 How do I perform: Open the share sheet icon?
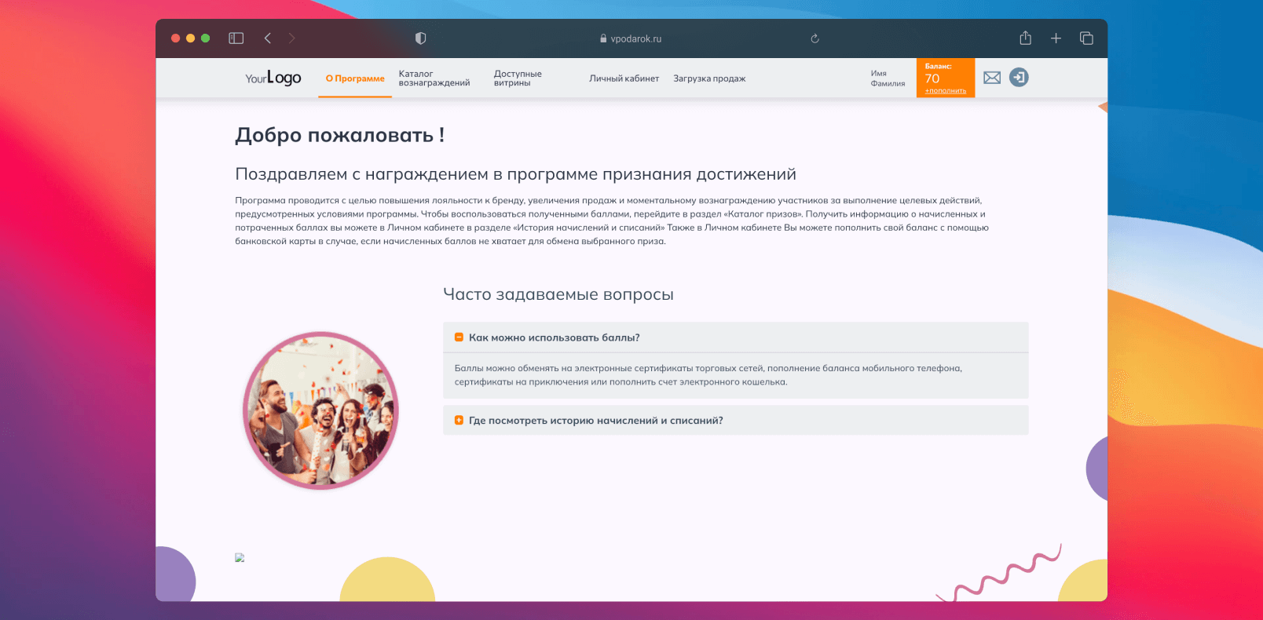[1025, 38]
